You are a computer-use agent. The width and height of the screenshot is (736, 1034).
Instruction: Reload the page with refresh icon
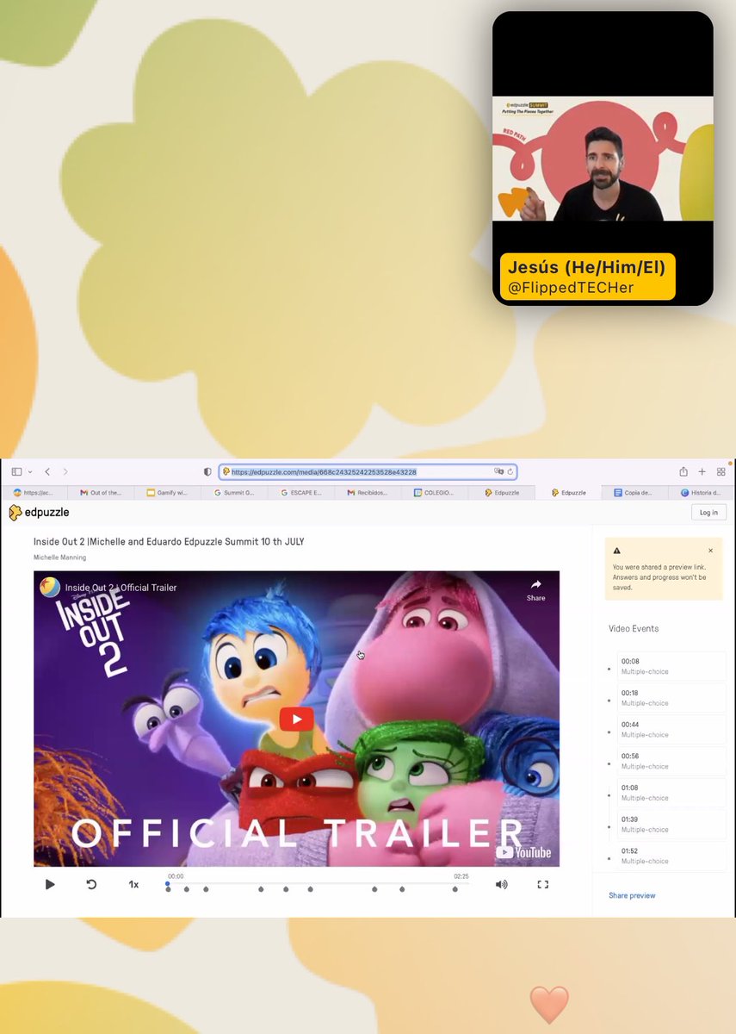pyautogui.click(x=510, y=472)
